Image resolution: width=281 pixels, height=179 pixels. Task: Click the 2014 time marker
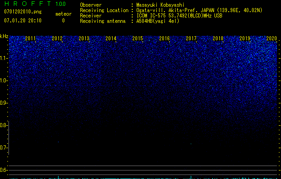(111, 38)
